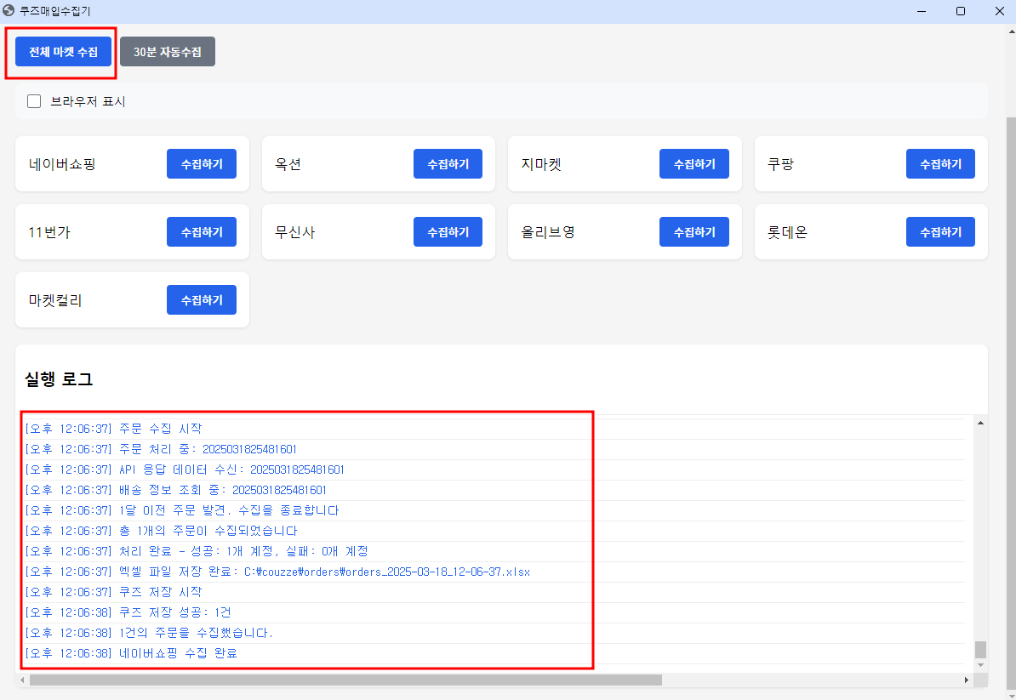Run 수집하기 on the 쿠팡 card

click(x=940, y=164)
